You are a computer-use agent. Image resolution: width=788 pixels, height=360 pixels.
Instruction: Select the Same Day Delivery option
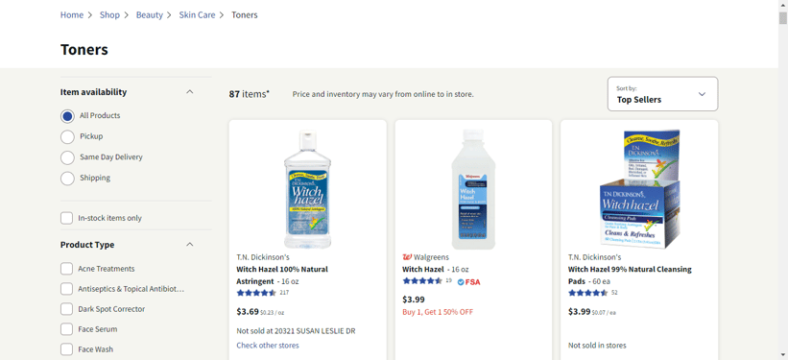pyautogui.click(x=67, y=157)
